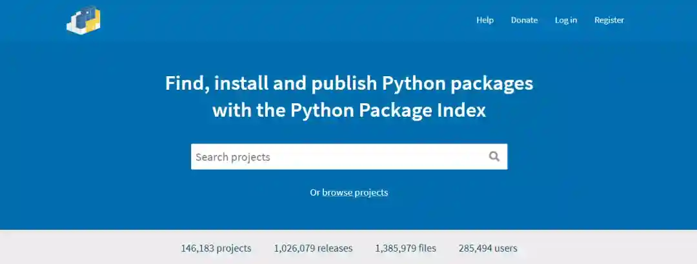Click the 146,183 projects statistic
Image resolution: width=697 pixels, height=264 pixels.
tap(216, 248)
